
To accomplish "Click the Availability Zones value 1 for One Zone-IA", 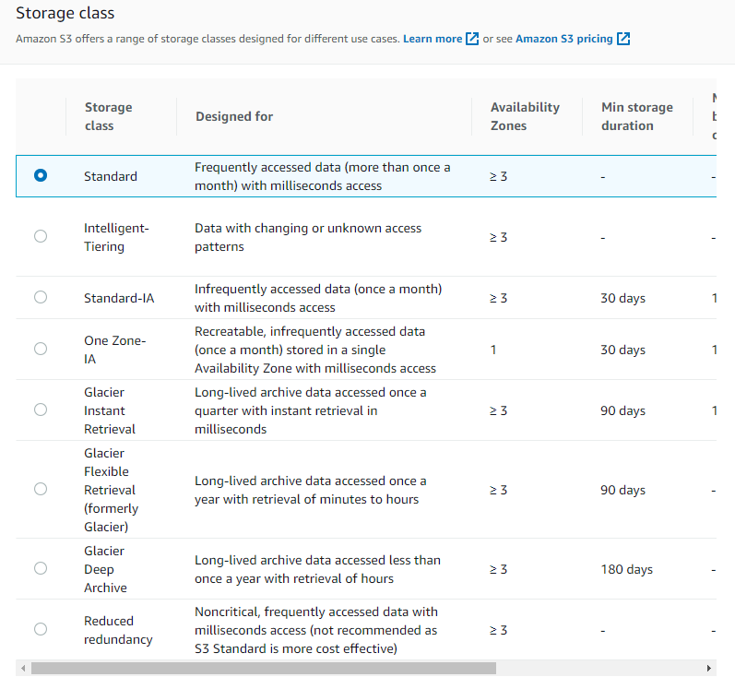I will (493, 350).
